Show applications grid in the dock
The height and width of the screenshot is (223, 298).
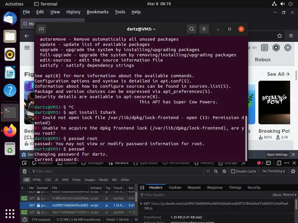[x=10, y=214]
